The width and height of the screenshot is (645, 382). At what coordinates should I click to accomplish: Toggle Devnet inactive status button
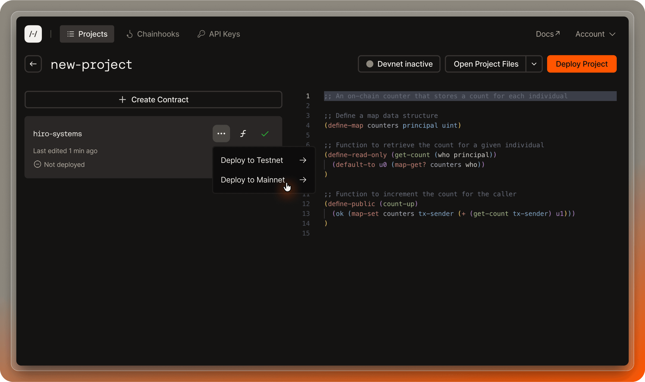(399, 64)
